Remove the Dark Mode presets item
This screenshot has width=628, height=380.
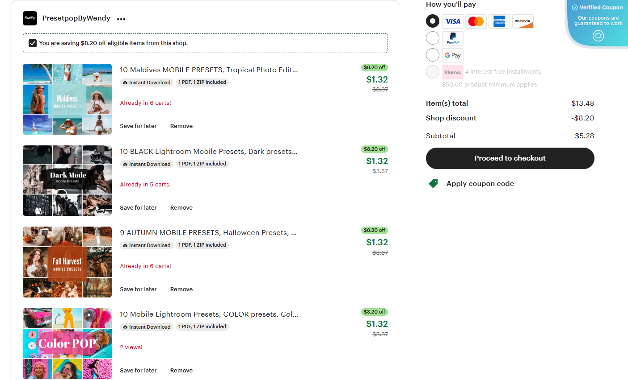coord(181,207)
